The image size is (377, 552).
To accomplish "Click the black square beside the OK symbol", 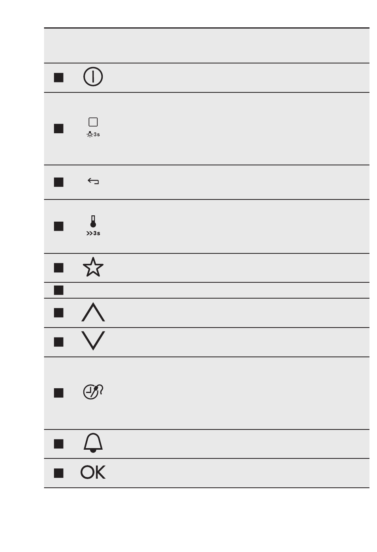I will tap(59, 473).
